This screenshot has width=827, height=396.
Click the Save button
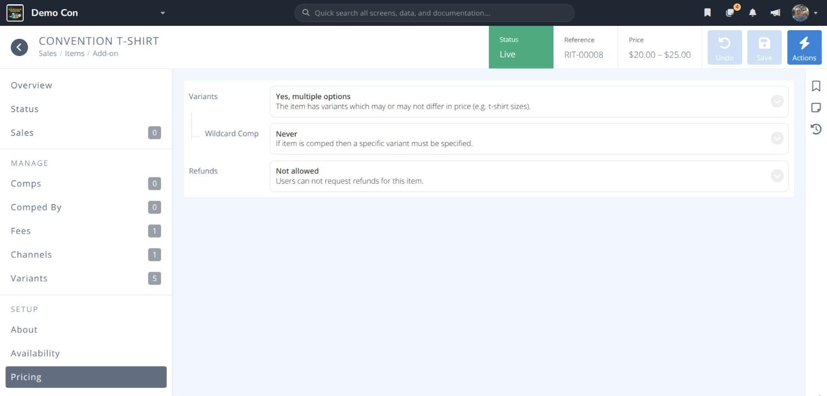click(765, 47)
